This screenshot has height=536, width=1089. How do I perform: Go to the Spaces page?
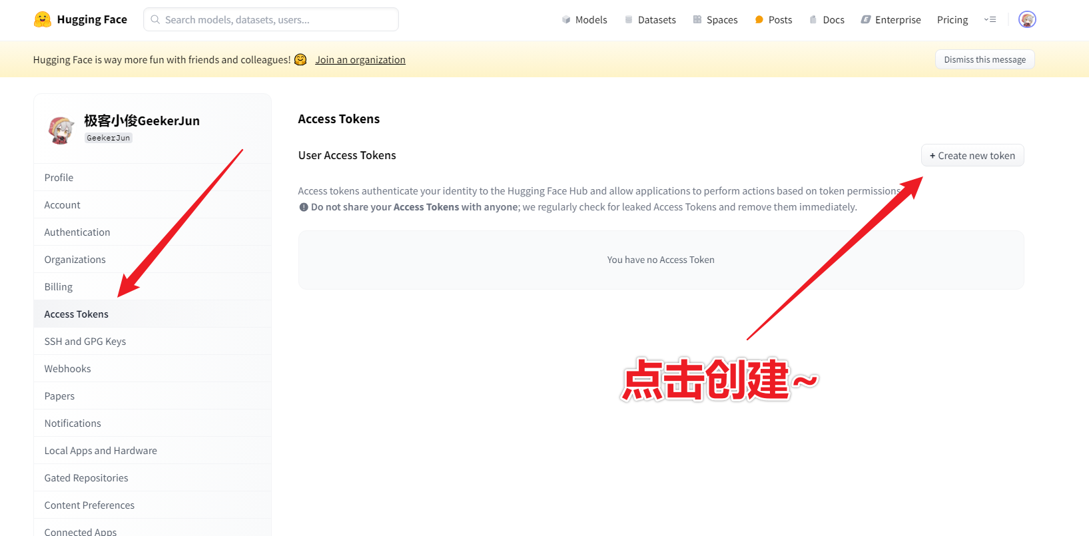coord(715,19)
